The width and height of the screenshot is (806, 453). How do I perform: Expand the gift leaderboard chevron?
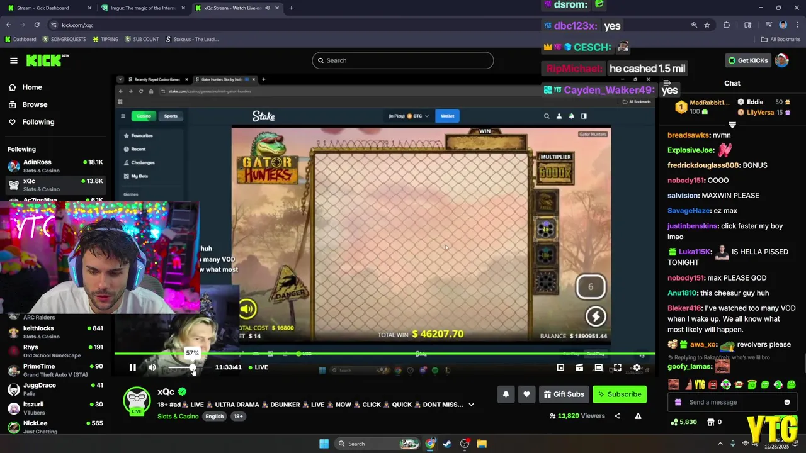click(x=732, y=125)
